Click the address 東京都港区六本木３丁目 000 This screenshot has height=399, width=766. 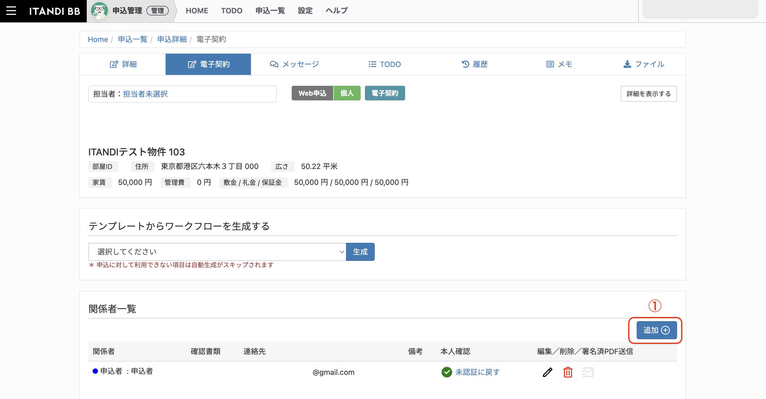click(x=210, y=166)
